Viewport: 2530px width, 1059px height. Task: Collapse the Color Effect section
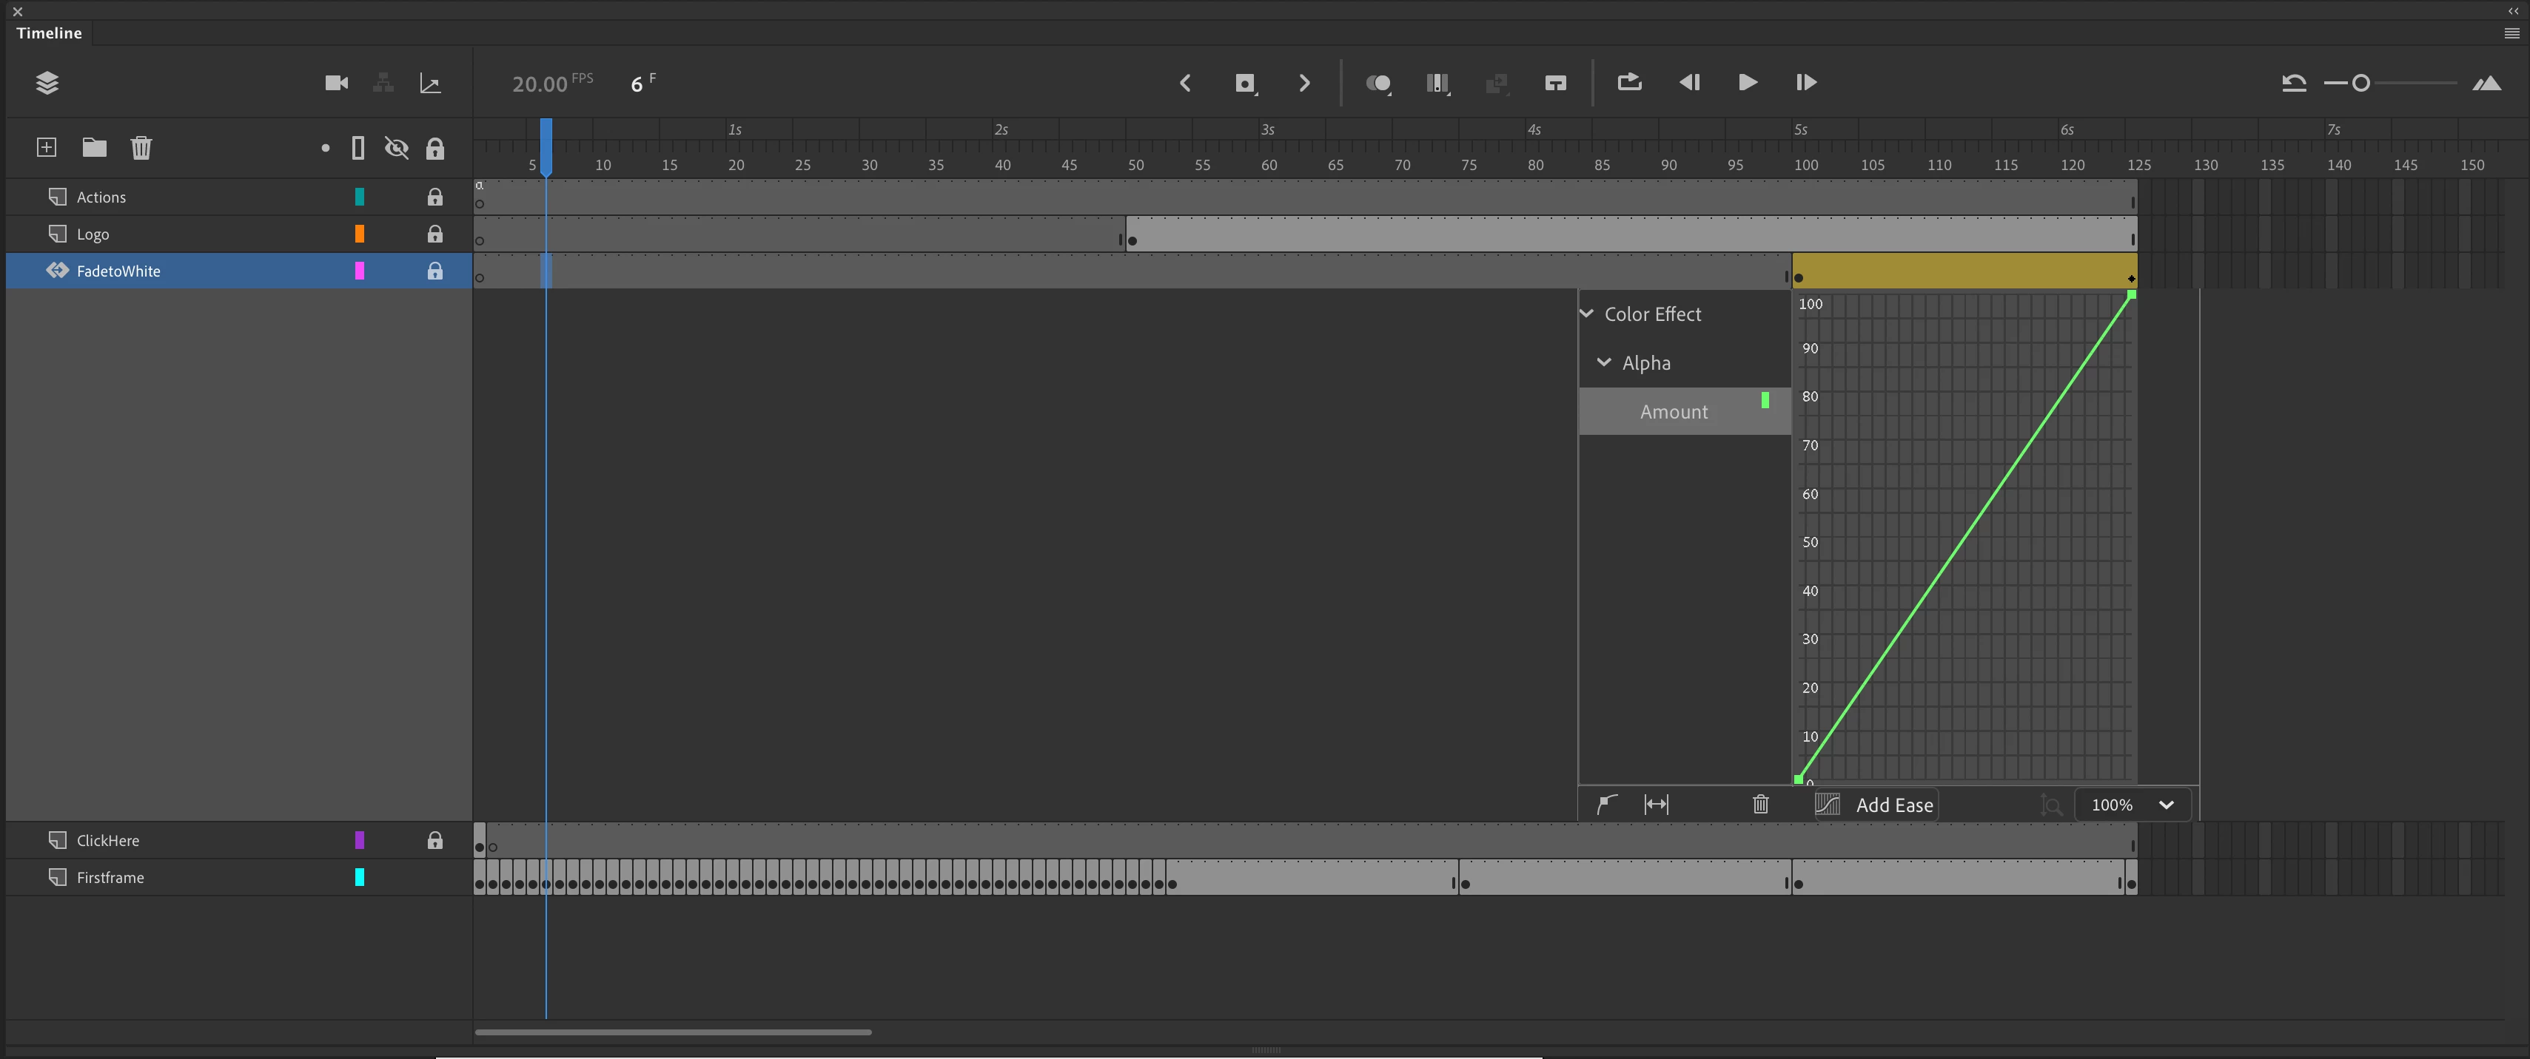[1587, 314]
